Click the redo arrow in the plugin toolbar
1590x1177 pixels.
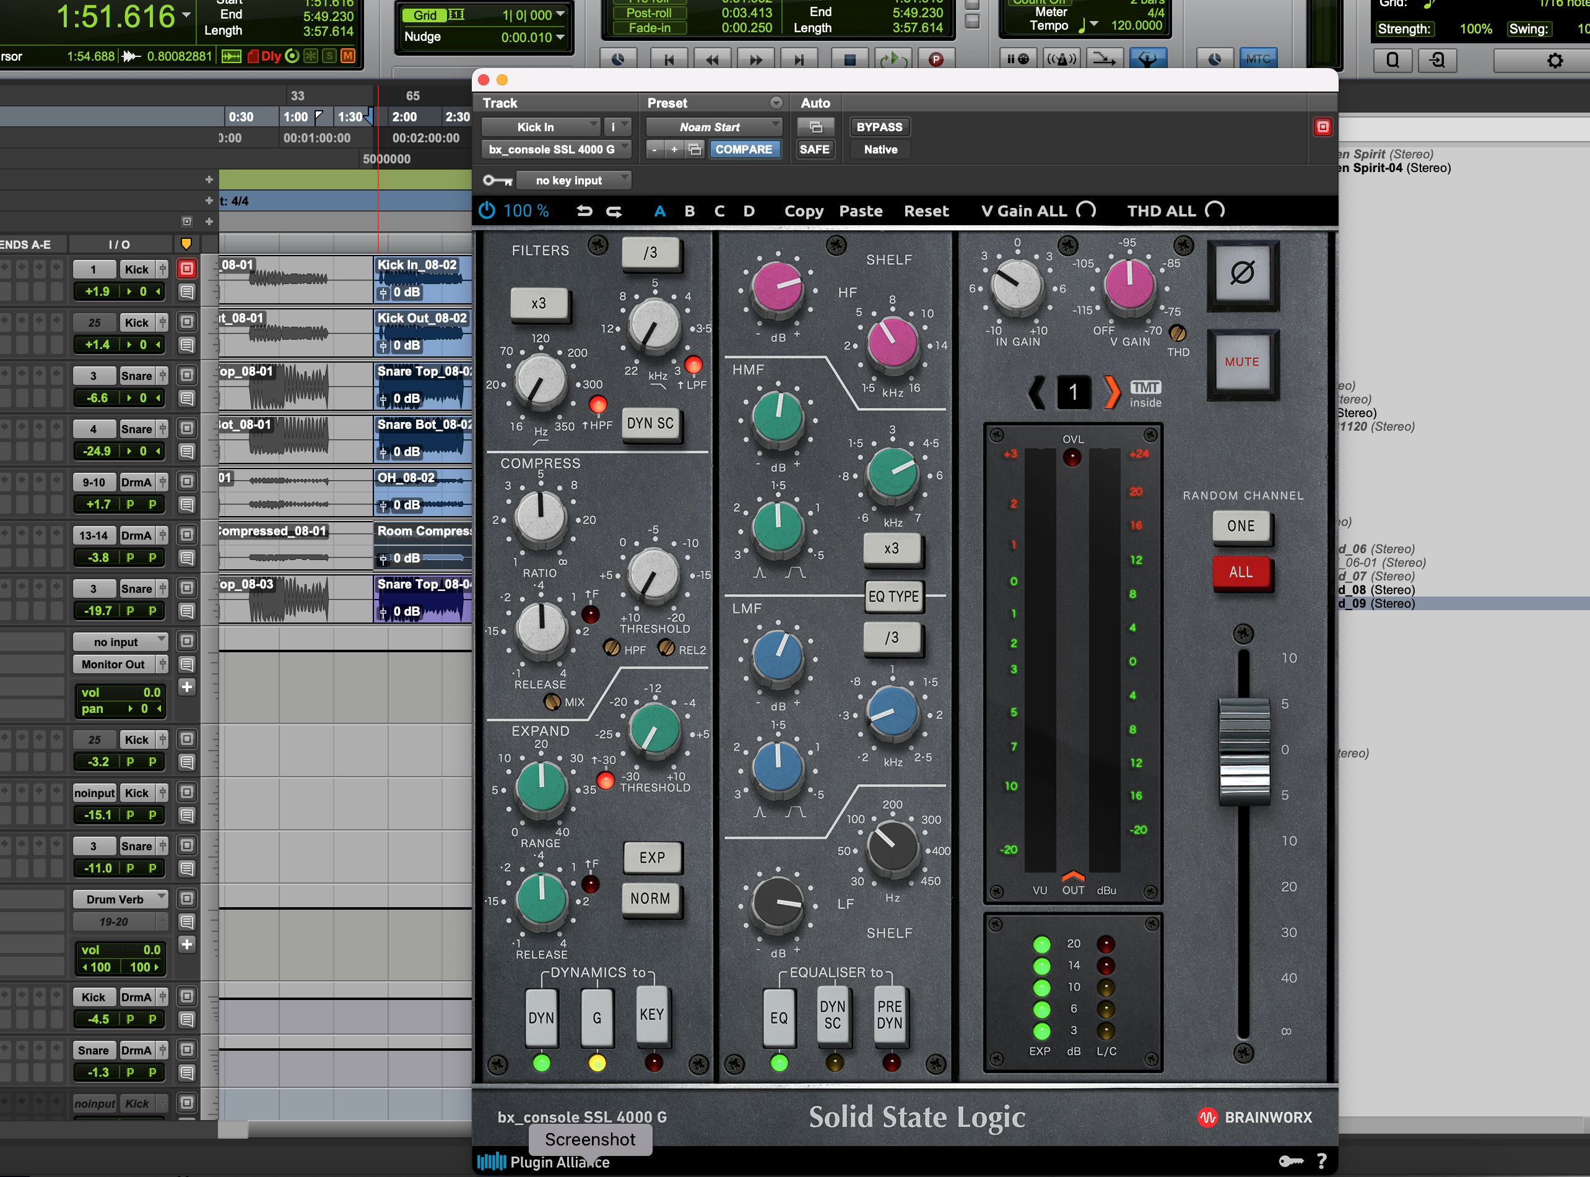pyautogui.click(x=614, y=212)
